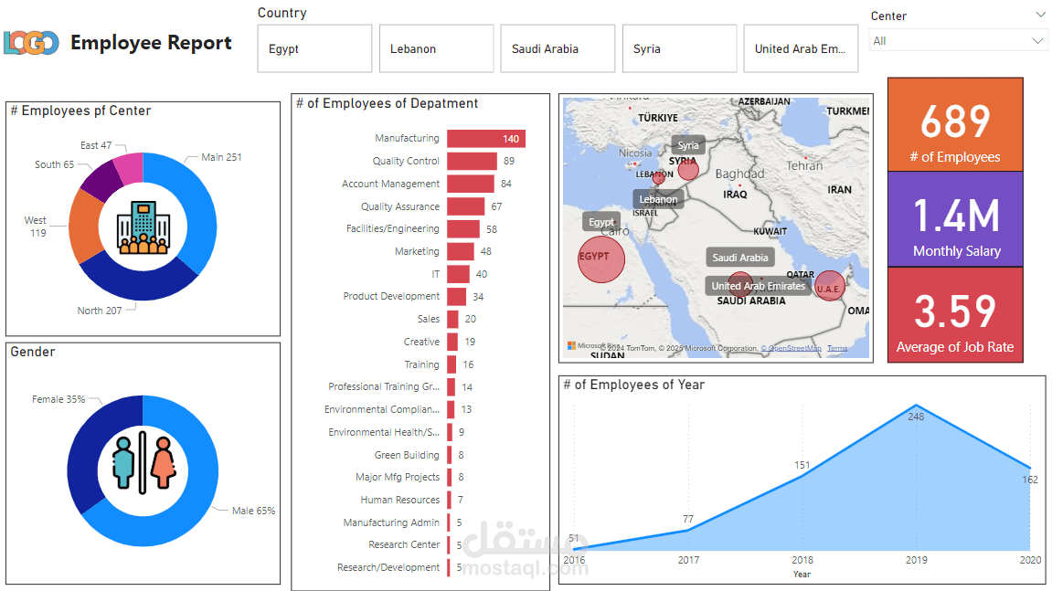1052x591 pixels.
Task: Click the Green Building department label
Action: 407,455
